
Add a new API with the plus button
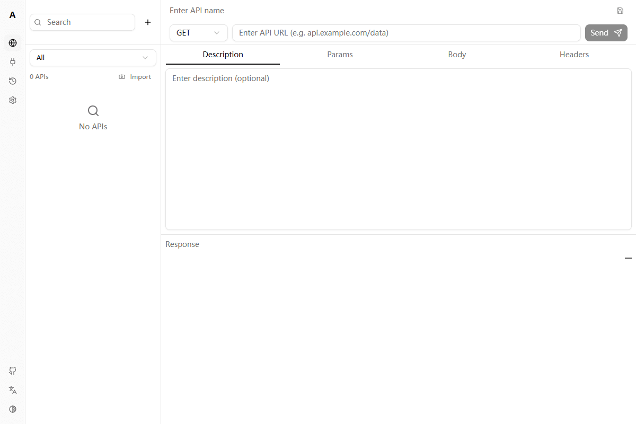(x=148, y=22)
